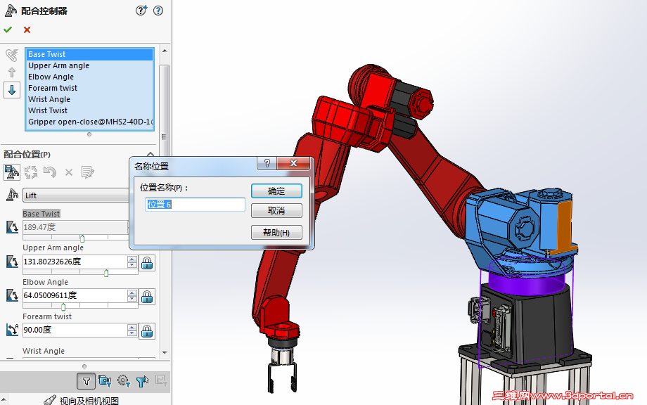Viewport: 647px width, 405px height.
Task: Select Elbow Angle in mates list
Action: [x=89, y=77]
